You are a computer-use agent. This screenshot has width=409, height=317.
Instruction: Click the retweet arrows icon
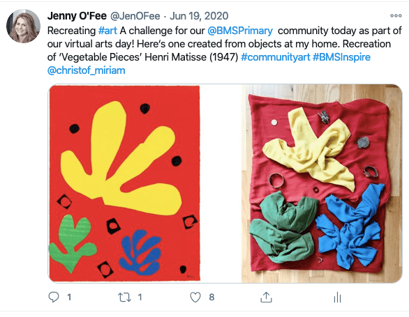[124, 297]
